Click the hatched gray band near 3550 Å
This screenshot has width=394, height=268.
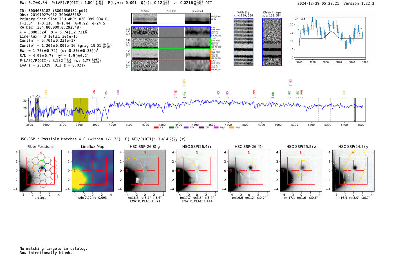[x=37, y=110]
